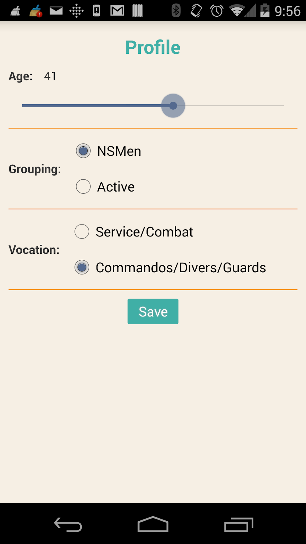Tap the Bluetooth status icon

(x=176, y=11)
